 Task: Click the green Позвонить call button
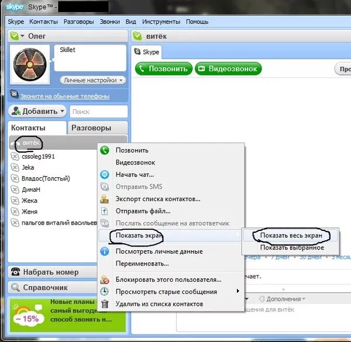164,68
